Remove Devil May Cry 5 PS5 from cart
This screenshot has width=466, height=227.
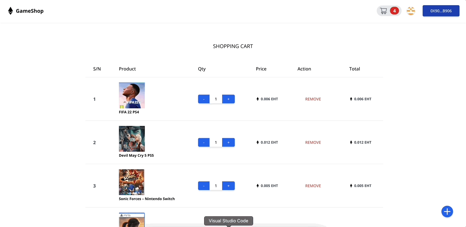tap(313, 142)
